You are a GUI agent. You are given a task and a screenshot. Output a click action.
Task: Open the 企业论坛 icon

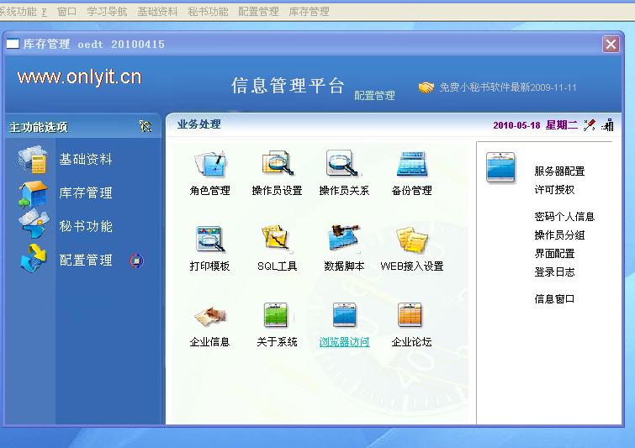pyautogui.click(x=411, y=316)
